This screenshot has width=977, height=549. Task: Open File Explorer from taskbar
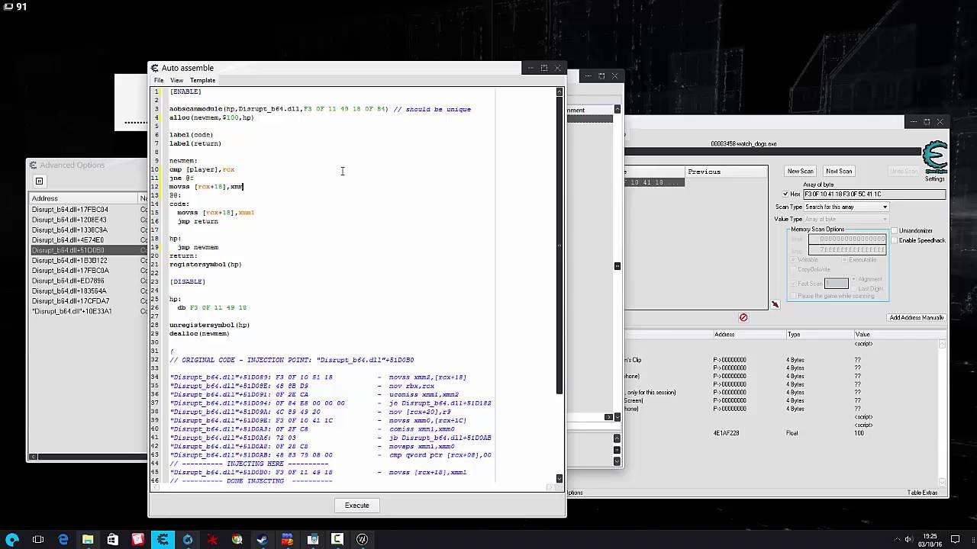[88, 540]
